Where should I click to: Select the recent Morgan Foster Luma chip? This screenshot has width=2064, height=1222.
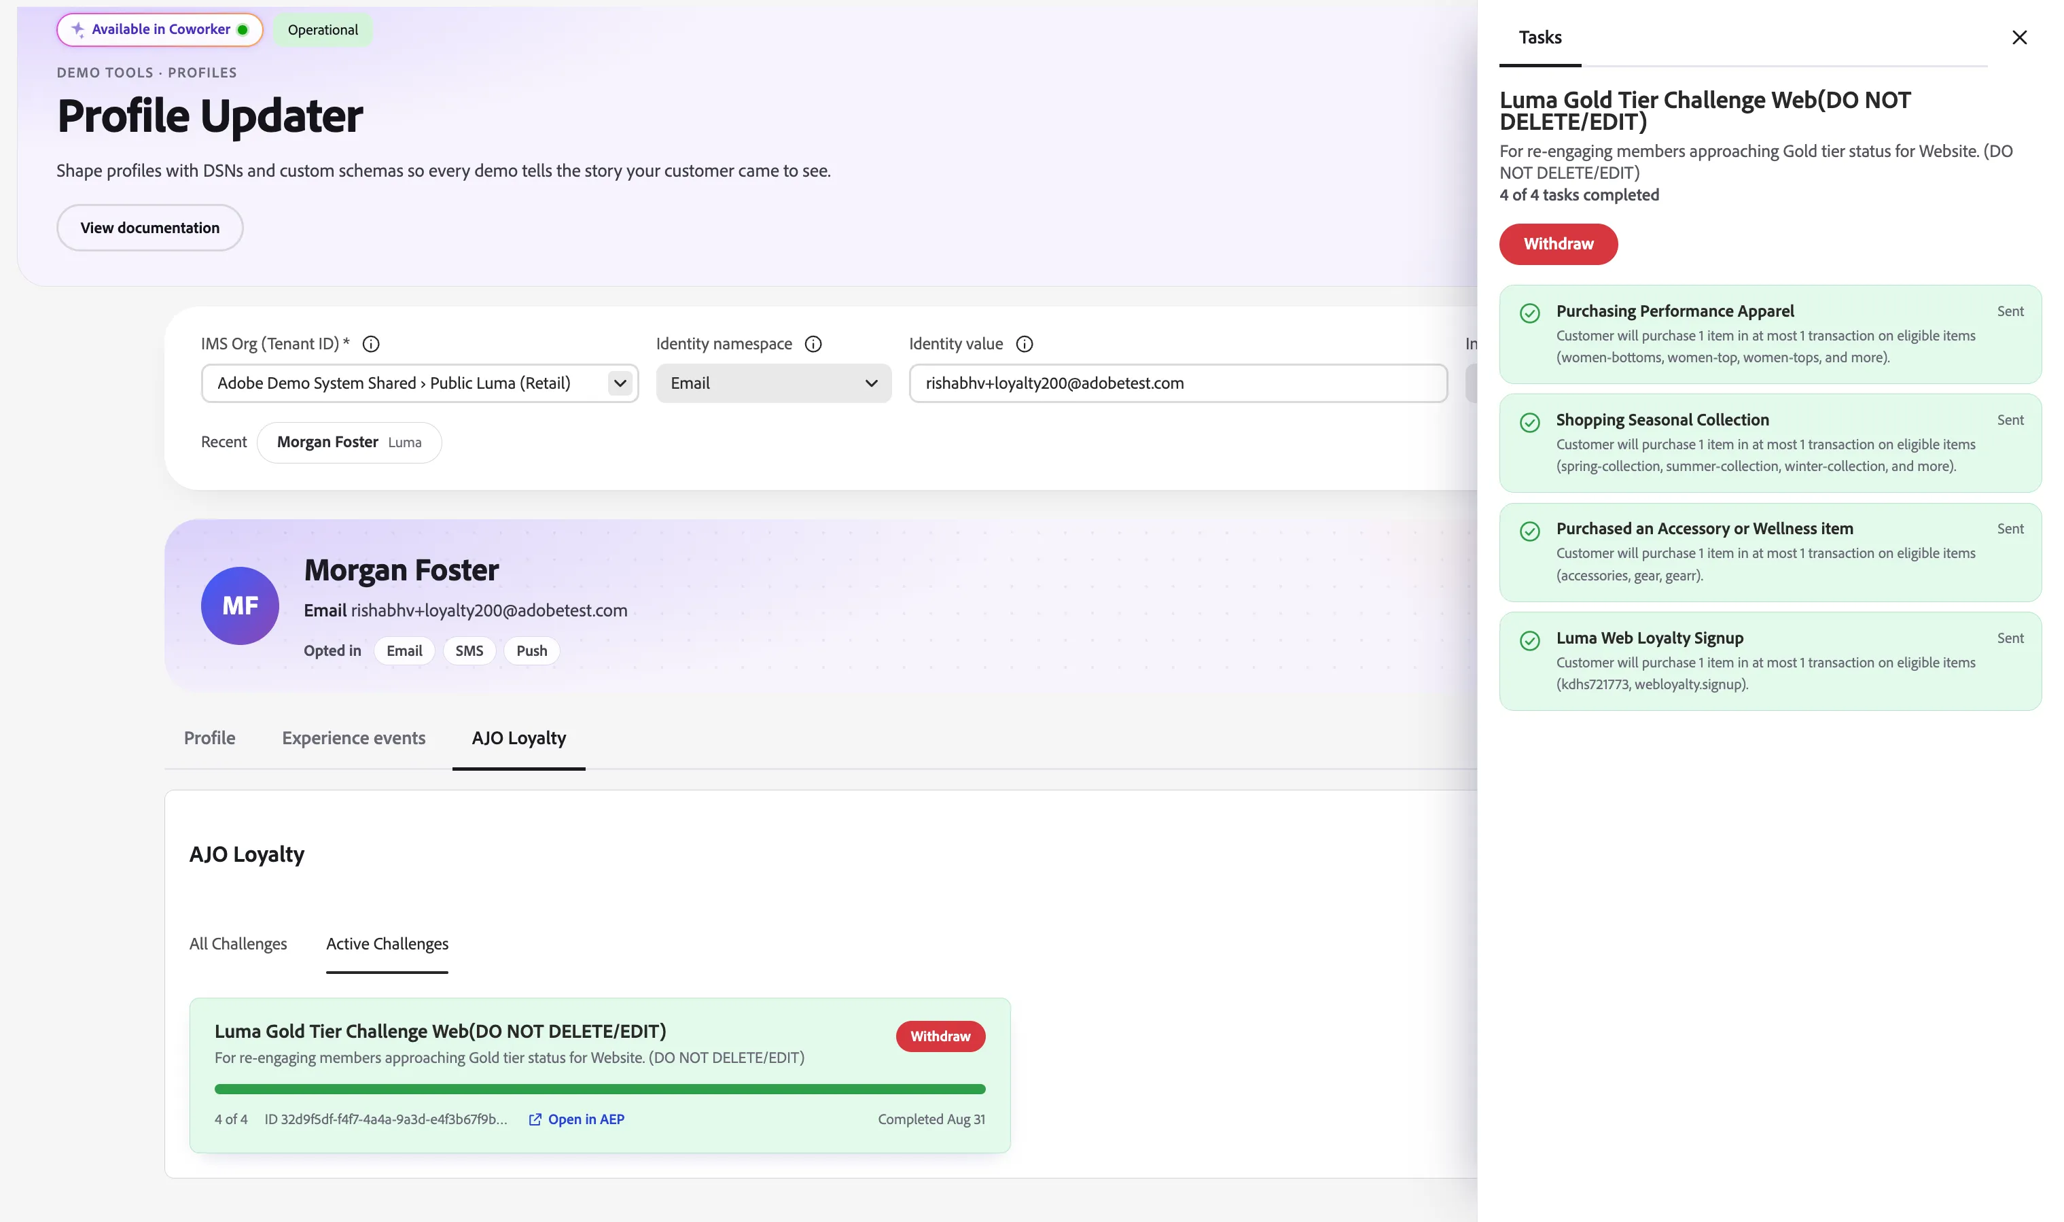[349, 443]
